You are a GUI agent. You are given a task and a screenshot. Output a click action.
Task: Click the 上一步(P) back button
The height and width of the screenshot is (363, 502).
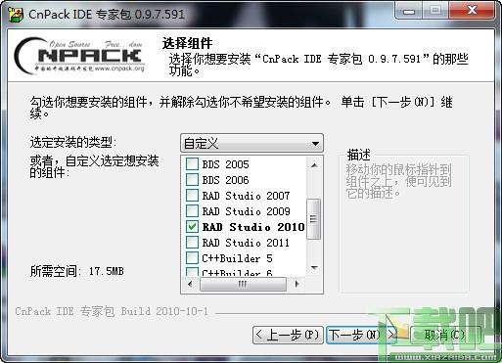(288, 335)
